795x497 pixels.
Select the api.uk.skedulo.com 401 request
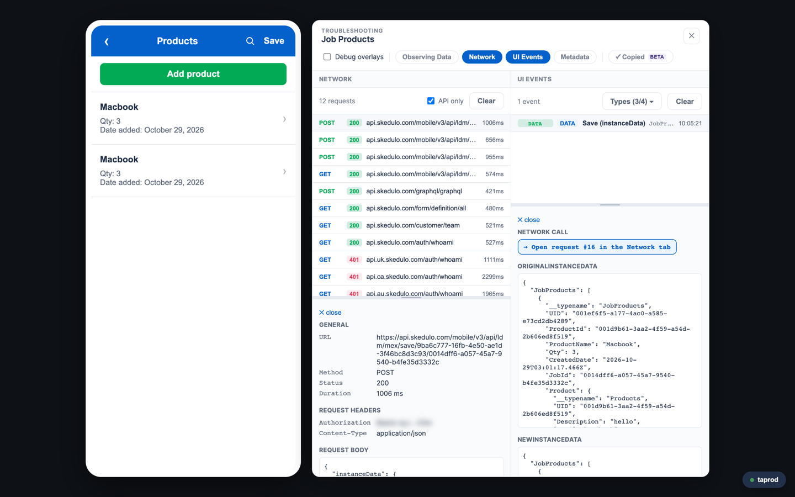point(411,260)
